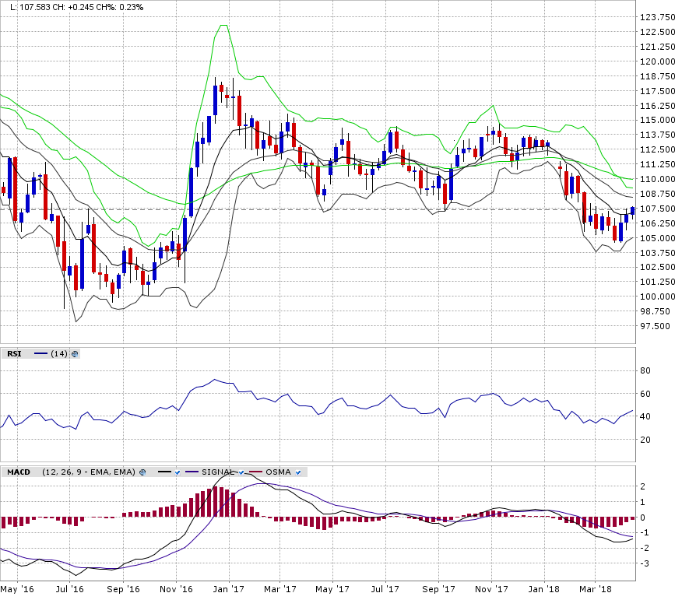Toggle the MACD black line checkbox
The width and height of the screenshot is (682, 600).
(x=178, y=472)
